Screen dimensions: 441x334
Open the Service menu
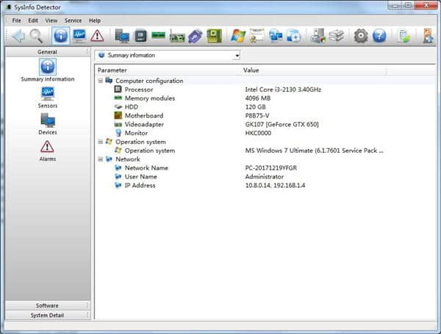point(73,21)
